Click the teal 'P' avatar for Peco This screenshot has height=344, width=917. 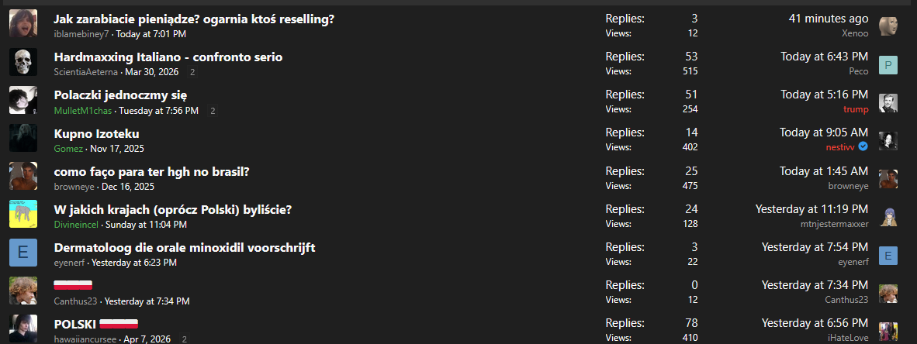click(x=888, y=64)
